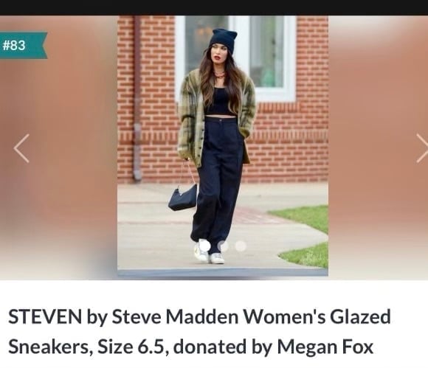Click the teal #83 lot number badge
Screen dimensions: 428x368
click(x=24, y=45)
